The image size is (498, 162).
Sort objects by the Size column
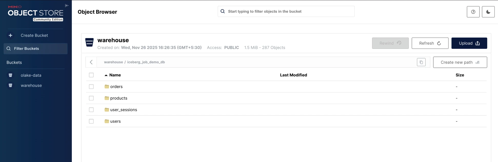(460, 75)
